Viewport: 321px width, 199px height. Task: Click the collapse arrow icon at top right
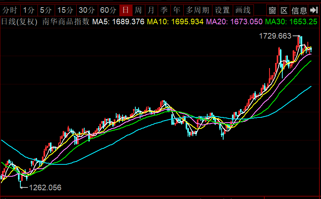[314, 10]
